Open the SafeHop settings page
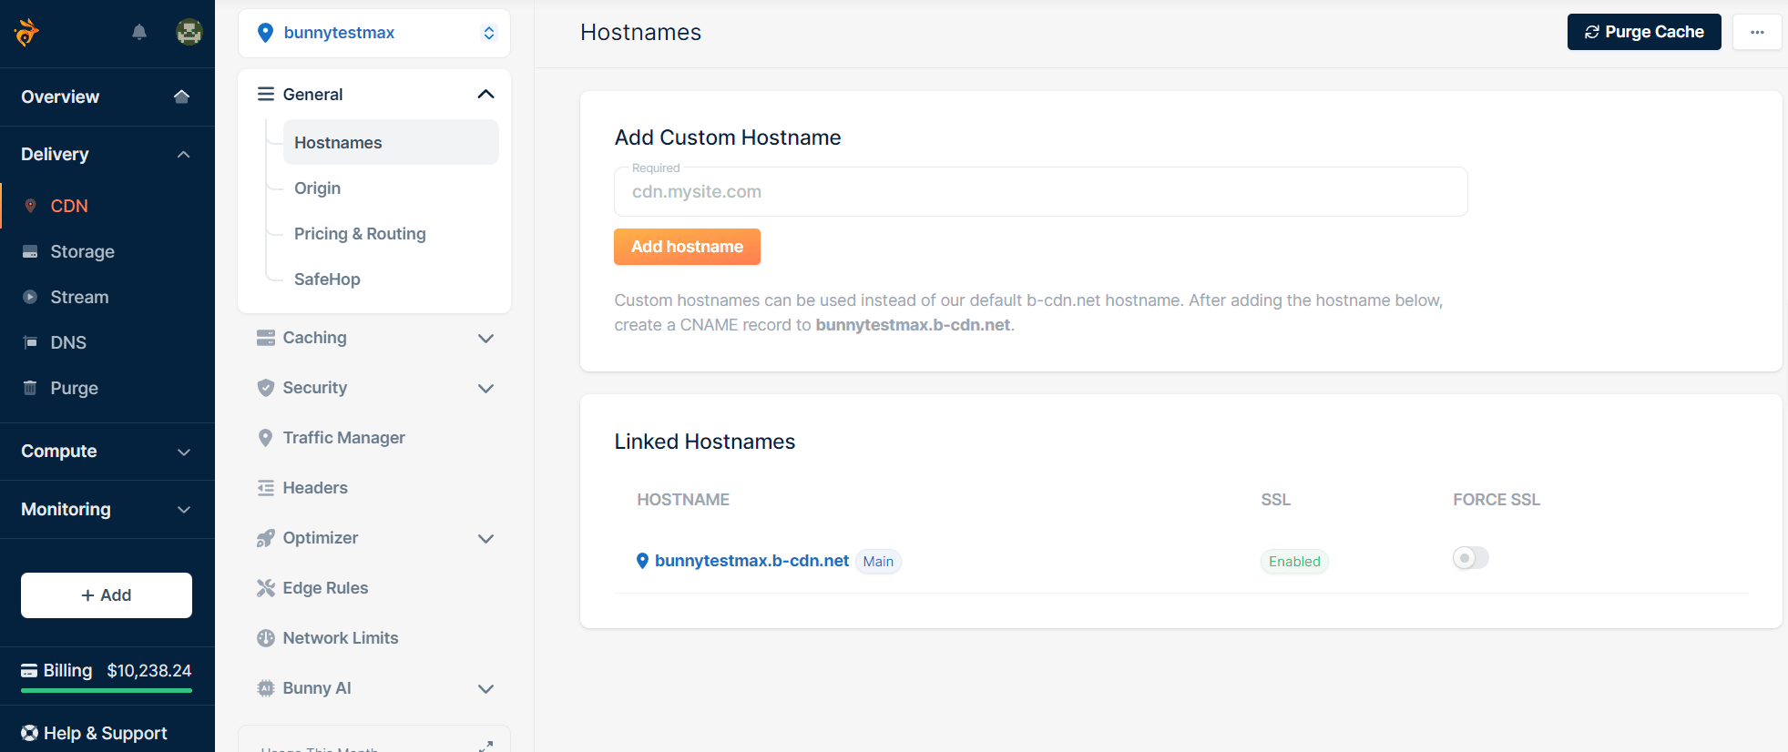The width and height of the screenshot is (1788, 752). click(327, 279)
